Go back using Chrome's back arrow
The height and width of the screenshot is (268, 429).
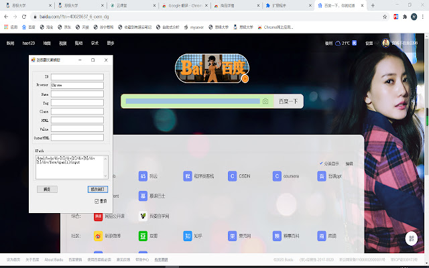click(6, 17)
